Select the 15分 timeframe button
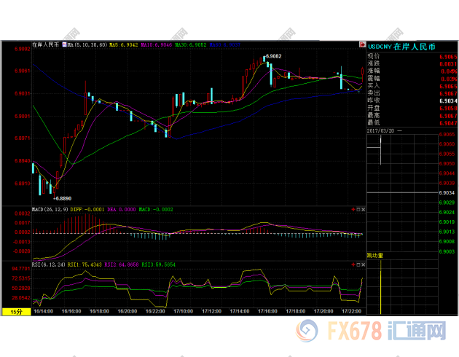Viewport: 459px width, 357px height. 15,311
